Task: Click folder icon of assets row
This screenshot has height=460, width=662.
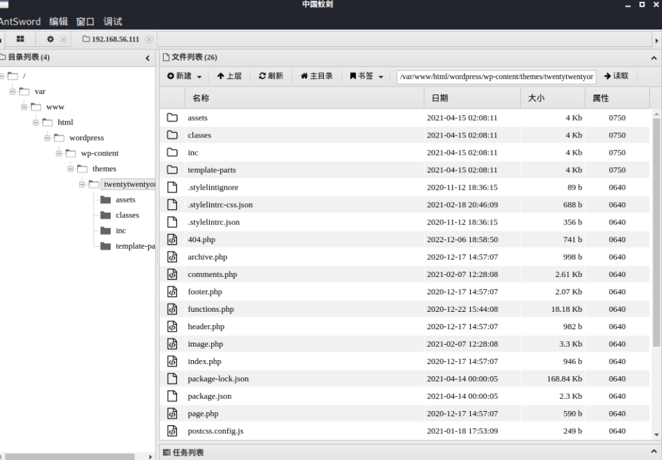Action: point(172,118)
